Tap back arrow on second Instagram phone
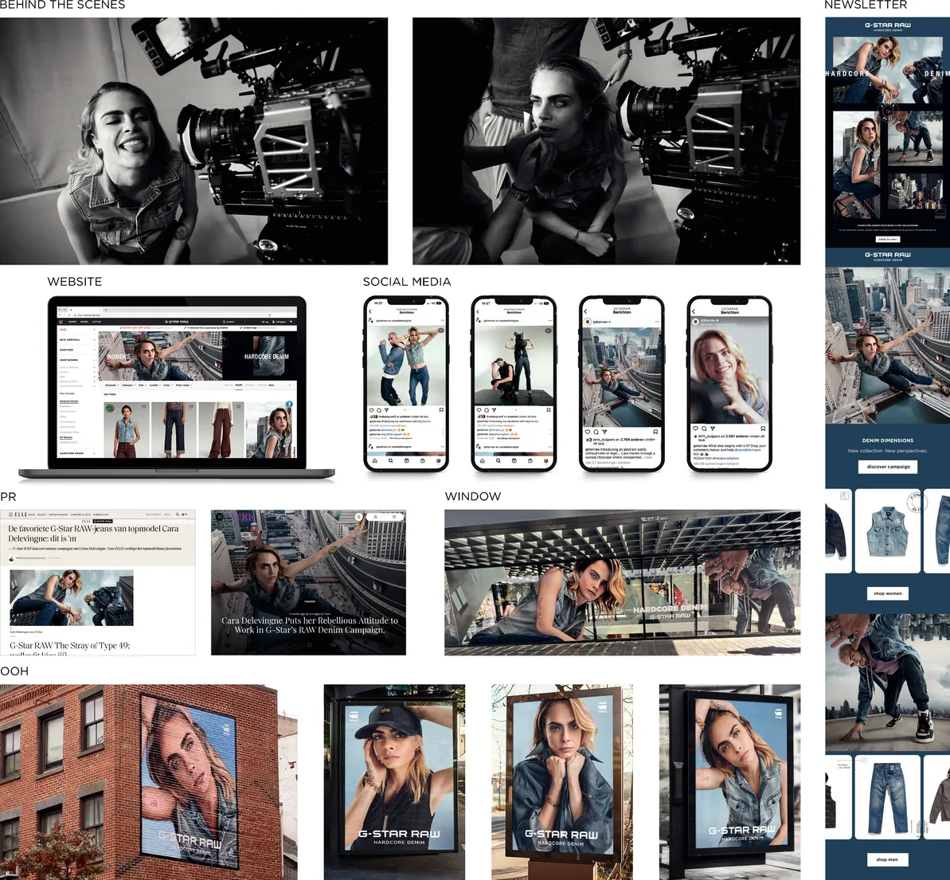The height and width of the screenshot is (880, 950). click(x=478, y=311)
